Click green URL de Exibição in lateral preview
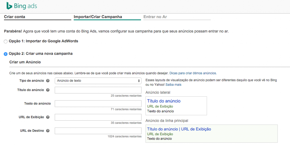This screenshot has width=290, height=148. 160,106
